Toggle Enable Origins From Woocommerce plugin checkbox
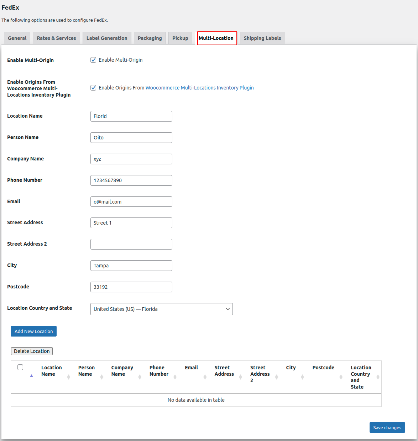The image size is (418, 441). pyautogui.click(x=93, y=88)
